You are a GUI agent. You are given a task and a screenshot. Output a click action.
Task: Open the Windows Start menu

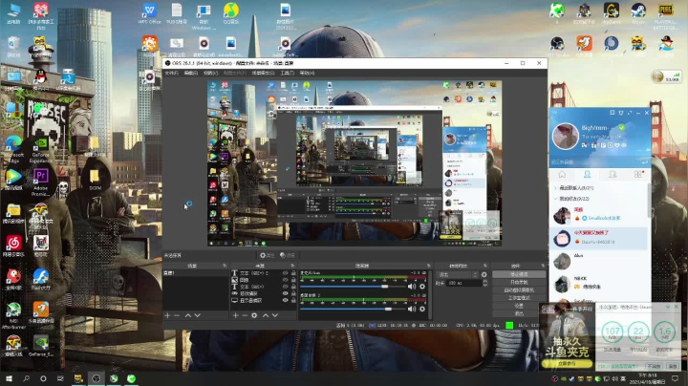point(9,378)
